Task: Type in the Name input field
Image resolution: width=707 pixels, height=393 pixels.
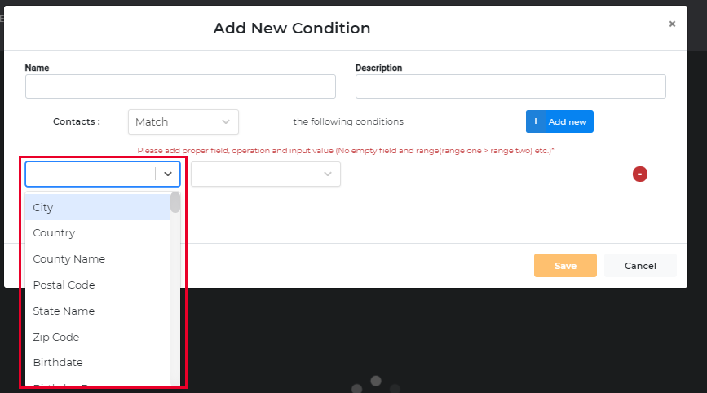Action: pyautogui.click(x=180, y=86)
